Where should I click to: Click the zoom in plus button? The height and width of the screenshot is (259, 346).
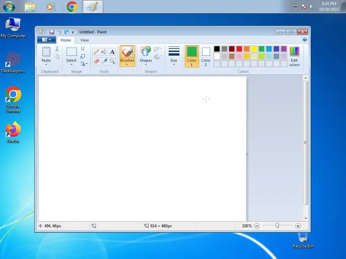(298, 226)
